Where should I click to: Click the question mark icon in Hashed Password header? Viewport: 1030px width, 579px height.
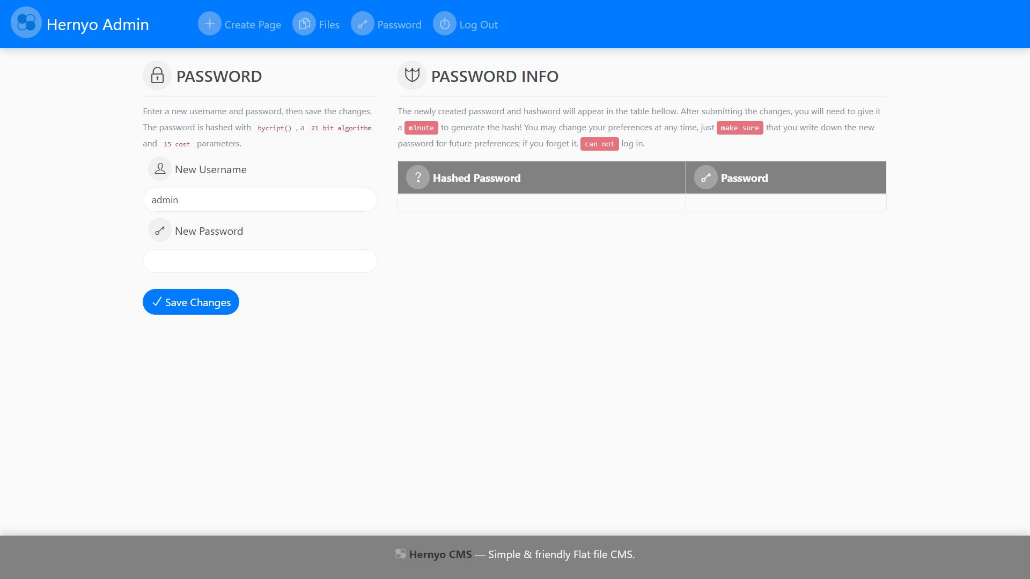pos(418,177)
